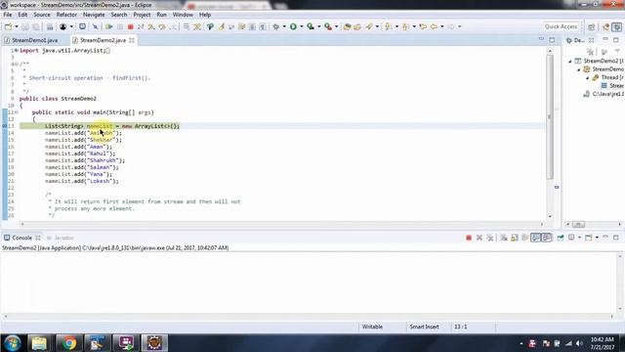Select the Javadoc tab
Image resolution: width=625 pixels, height=352 pixels.
pyautogui.click(x=61, y=238)
